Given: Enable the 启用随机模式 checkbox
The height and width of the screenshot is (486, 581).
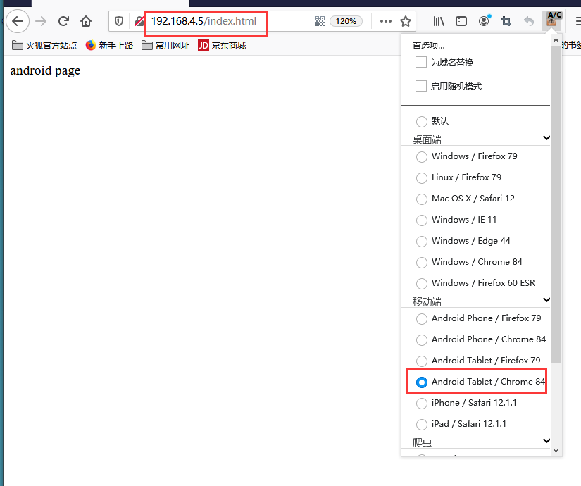Looking at the screenshot, I should point(421,86).
